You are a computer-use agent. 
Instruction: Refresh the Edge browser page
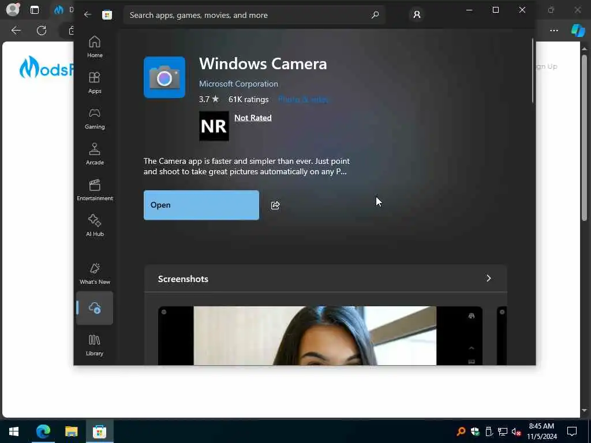click(x=42, y=30)
